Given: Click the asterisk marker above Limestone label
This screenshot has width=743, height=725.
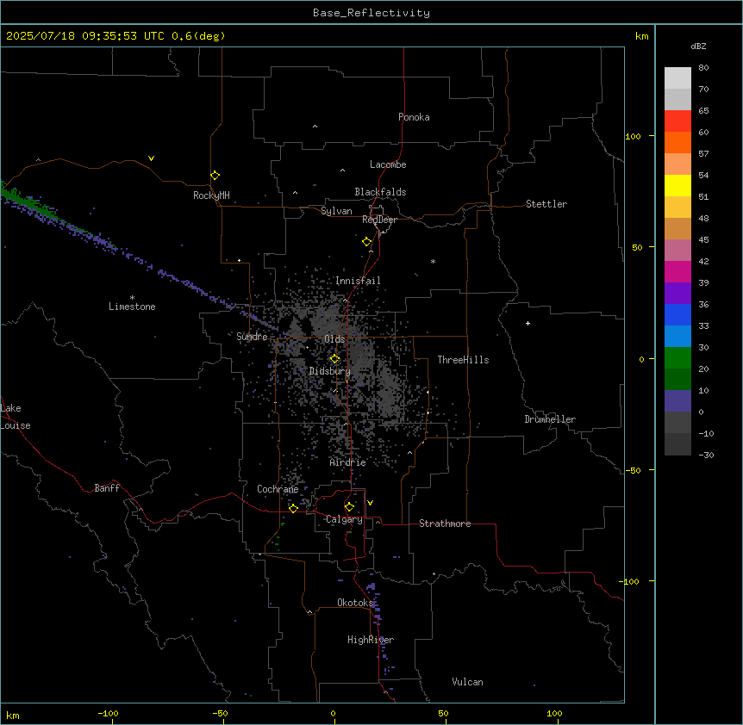Looking at the screenshot, I should coord(132,298).
